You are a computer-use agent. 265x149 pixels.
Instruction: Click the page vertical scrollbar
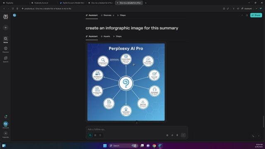click(264, 122)
